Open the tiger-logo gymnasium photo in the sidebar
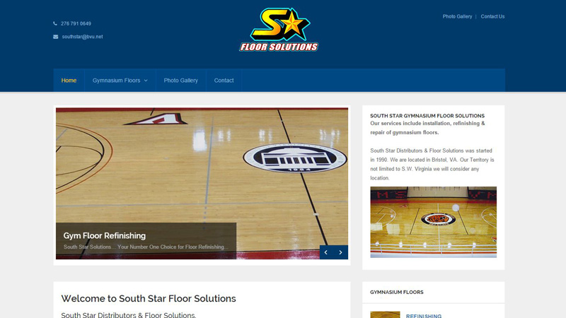Image resolution: width=566 pixels, height=318 pixels. (x=433, y=222)
